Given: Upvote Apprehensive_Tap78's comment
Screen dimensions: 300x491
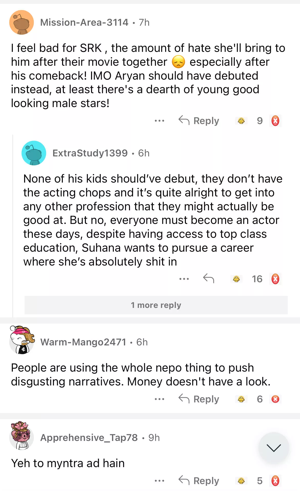Looking at the screenshot, I should pos(241,481).
